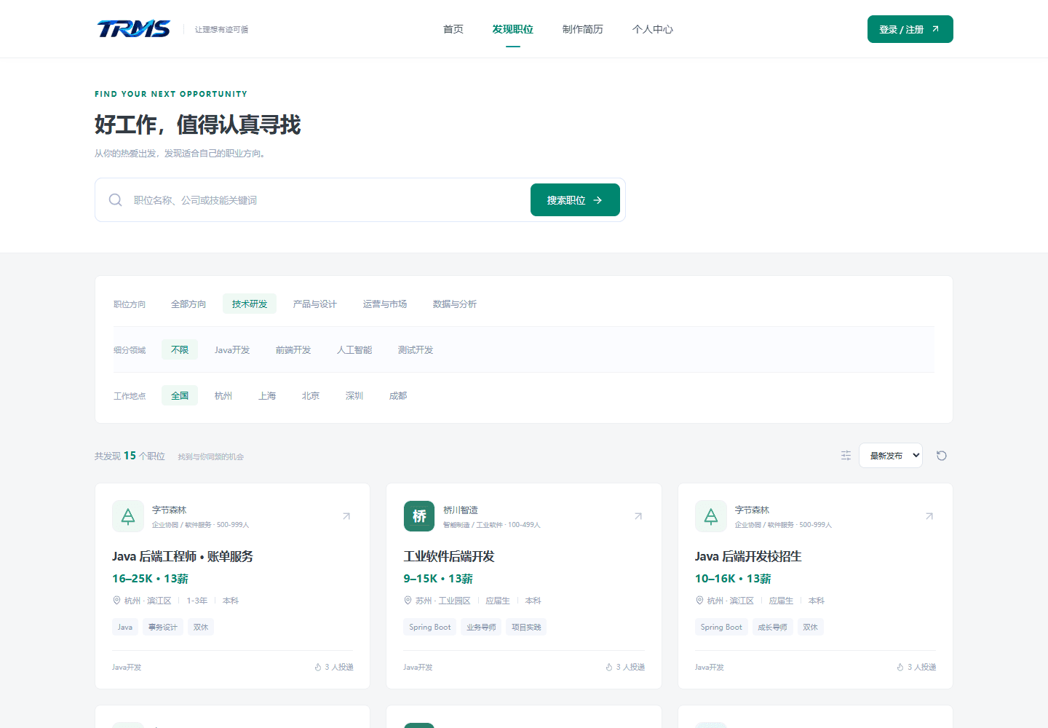The image size is (1048, 728).
Task: Click Spring Boot tag on 校招生 card
Action: (721, 627)
